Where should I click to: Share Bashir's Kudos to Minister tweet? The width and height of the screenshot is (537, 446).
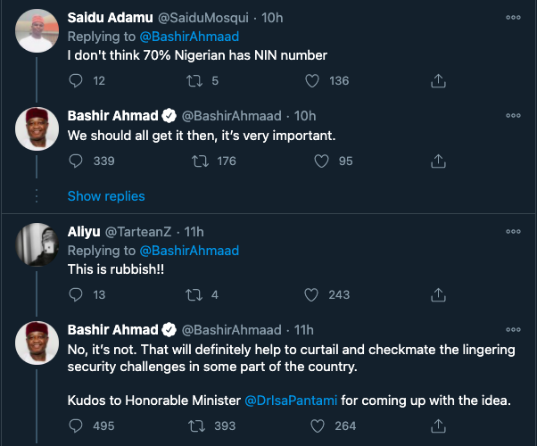(x=438, y=426)
